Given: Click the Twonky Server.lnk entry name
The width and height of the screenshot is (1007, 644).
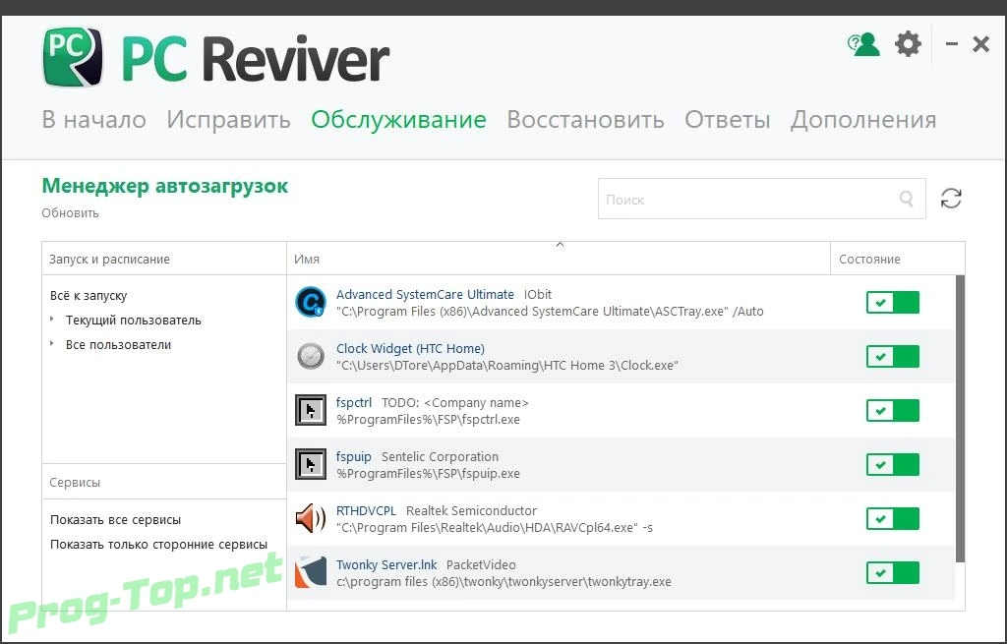Looking at the screenshot, I should [386, 564].
